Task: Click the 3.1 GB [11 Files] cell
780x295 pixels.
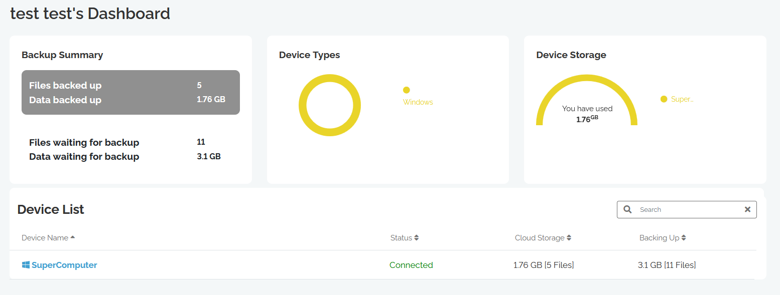Action: pyautogui.click(x=667, y=265)
